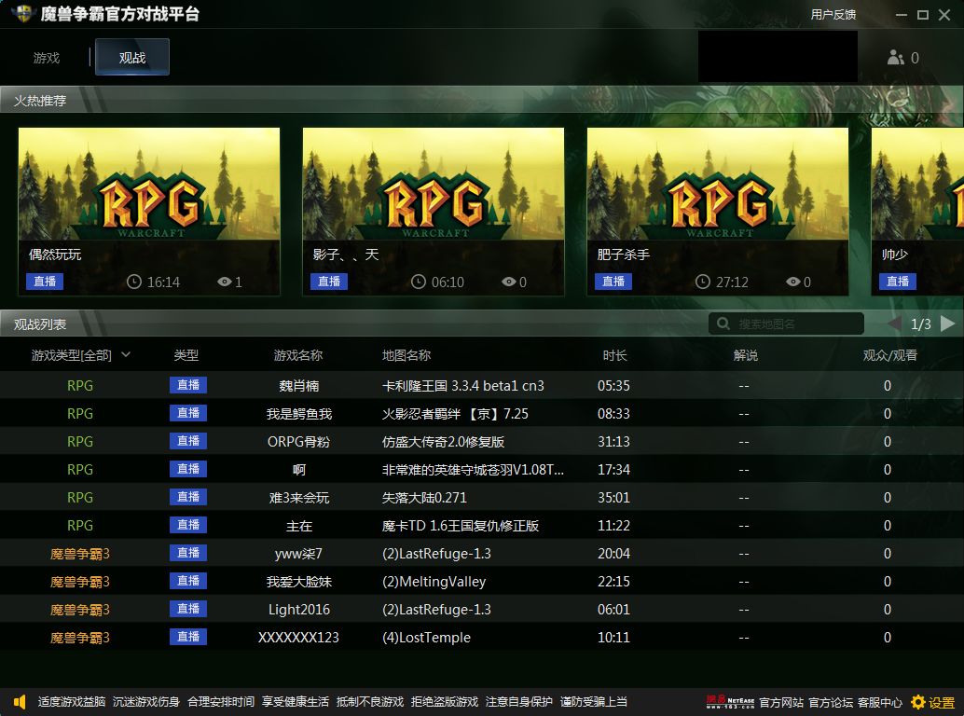964x716 pixels.
Task: Click 直播 badge in 我爱大脸妹 row
Action: (188, 581)
